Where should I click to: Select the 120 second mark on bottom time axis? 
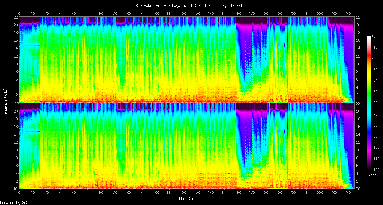(183, 193)
